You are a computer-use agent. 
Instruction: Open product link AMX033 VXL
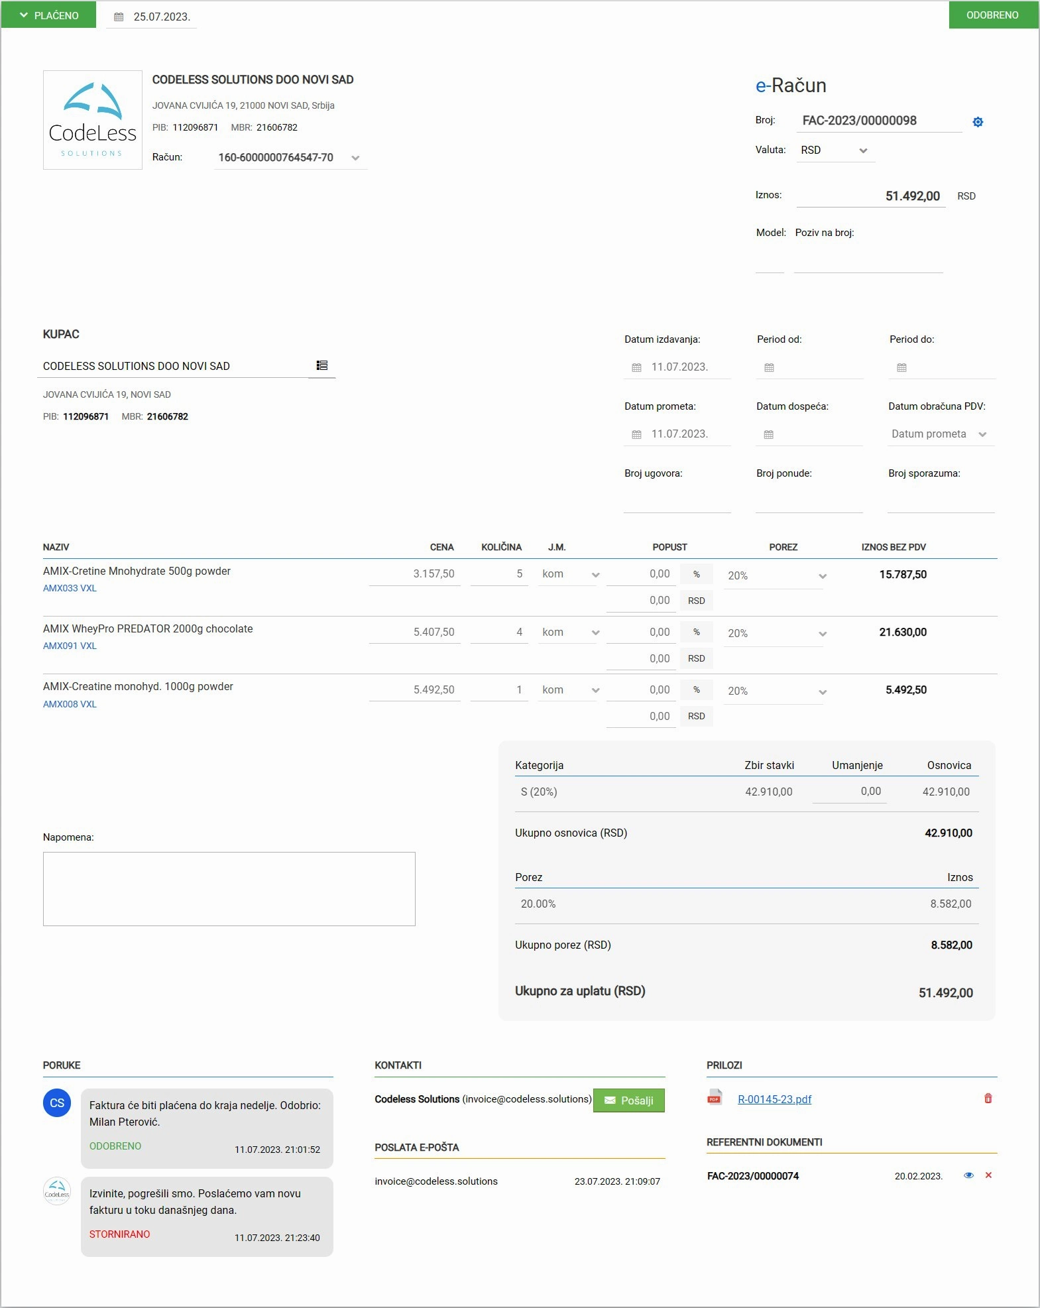70,588
